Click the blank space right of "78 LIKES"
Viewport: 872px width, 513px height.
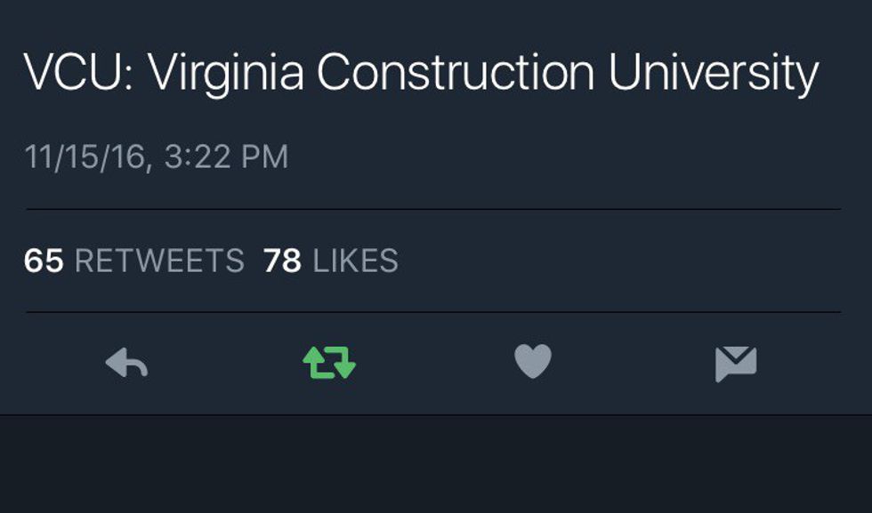[623, 261]
